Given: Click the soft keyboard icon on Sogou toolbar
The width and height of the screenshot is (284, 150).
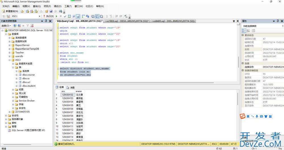Looking at the screenshot, I should coord(261,116).
